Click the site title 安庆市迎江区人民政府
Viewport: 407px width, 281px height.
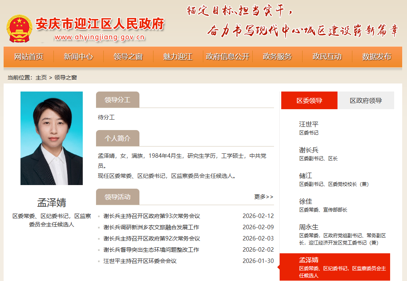coord(100,24)
